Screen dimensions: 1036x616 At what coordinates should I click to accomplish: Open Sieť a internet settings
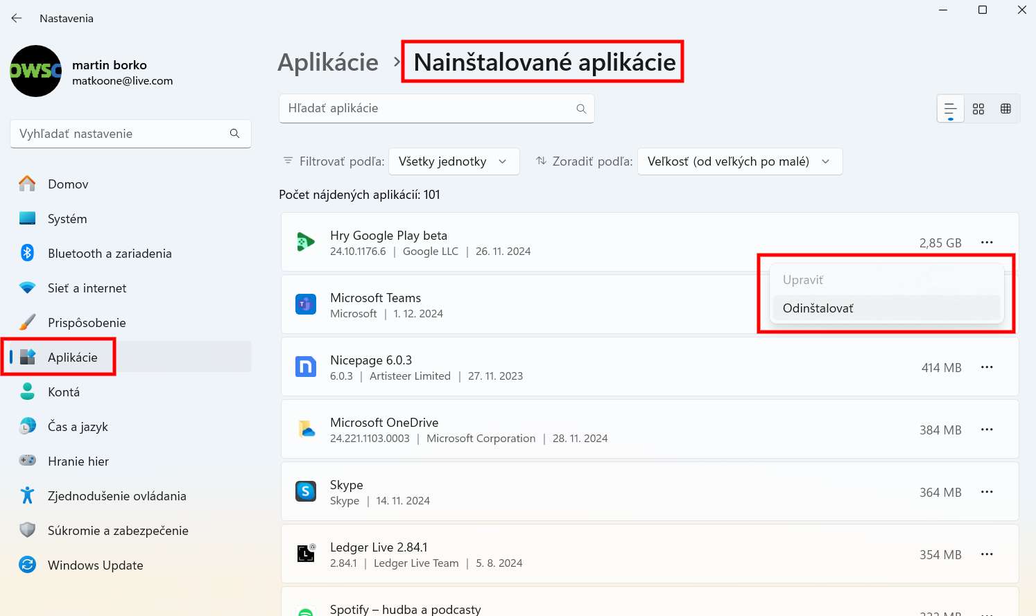coord(130,288)
